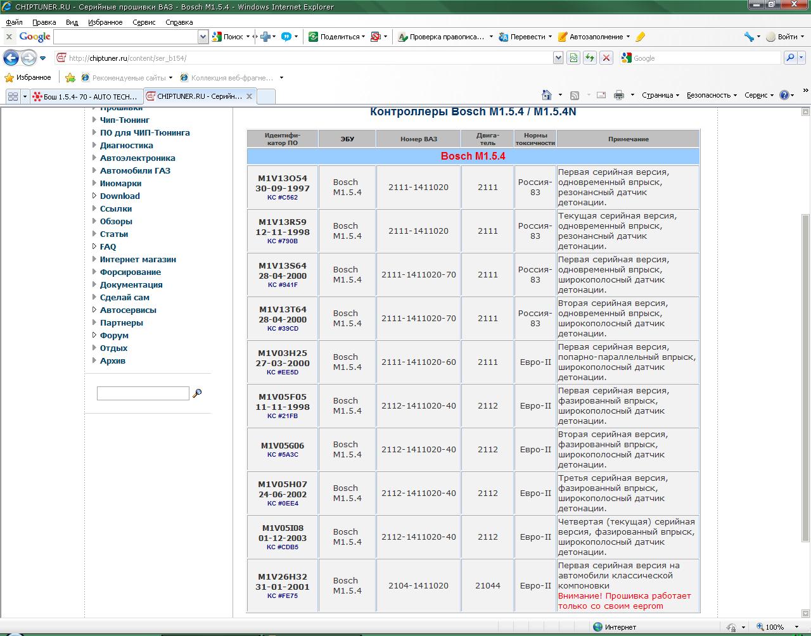Click the Home page icon
Image resolution: width=811 pixels, height=636 pixels.
[x=547, y=95]
